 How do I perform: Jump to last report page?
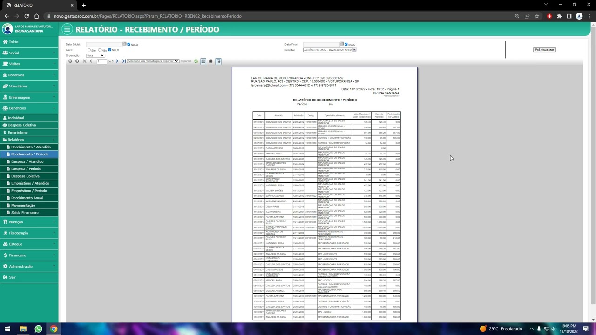coord(123,61)
